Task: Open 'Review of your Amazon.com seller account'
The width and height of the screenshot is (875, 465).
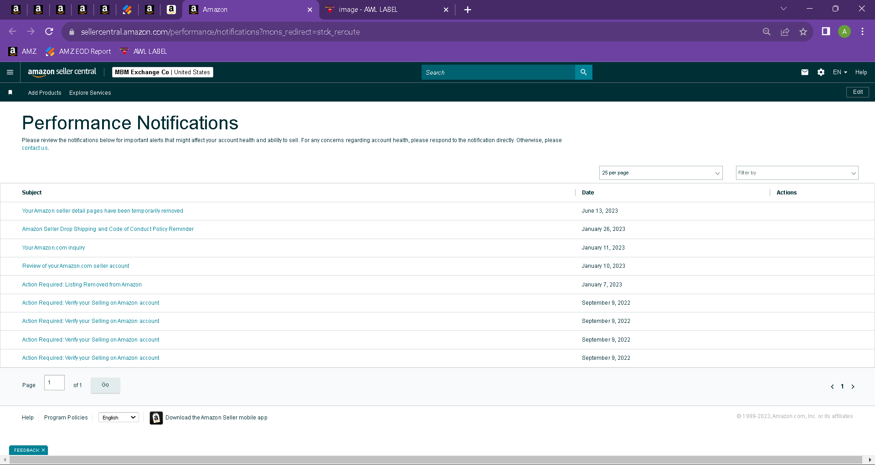Action: click(x=76, y=266)
